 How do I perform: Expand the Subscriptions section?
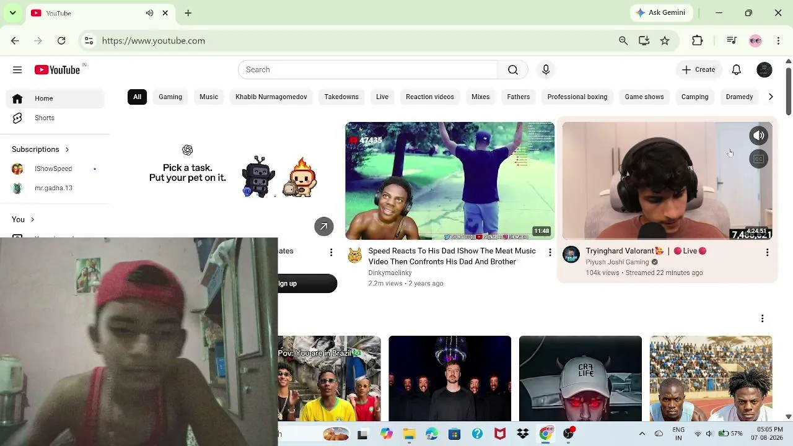[x=40, y=149]
